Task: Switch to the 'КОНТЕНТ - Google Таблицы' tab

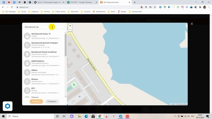Action: [x=82, y=2]
